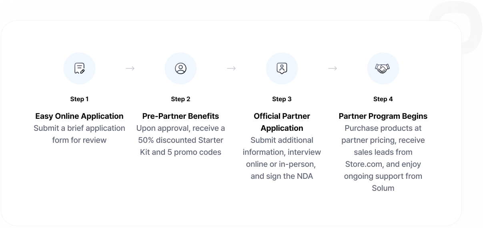Open the Pre-Partner Benefits heading
Viewport: 483px width, 228px height.
tap(180, 116)
